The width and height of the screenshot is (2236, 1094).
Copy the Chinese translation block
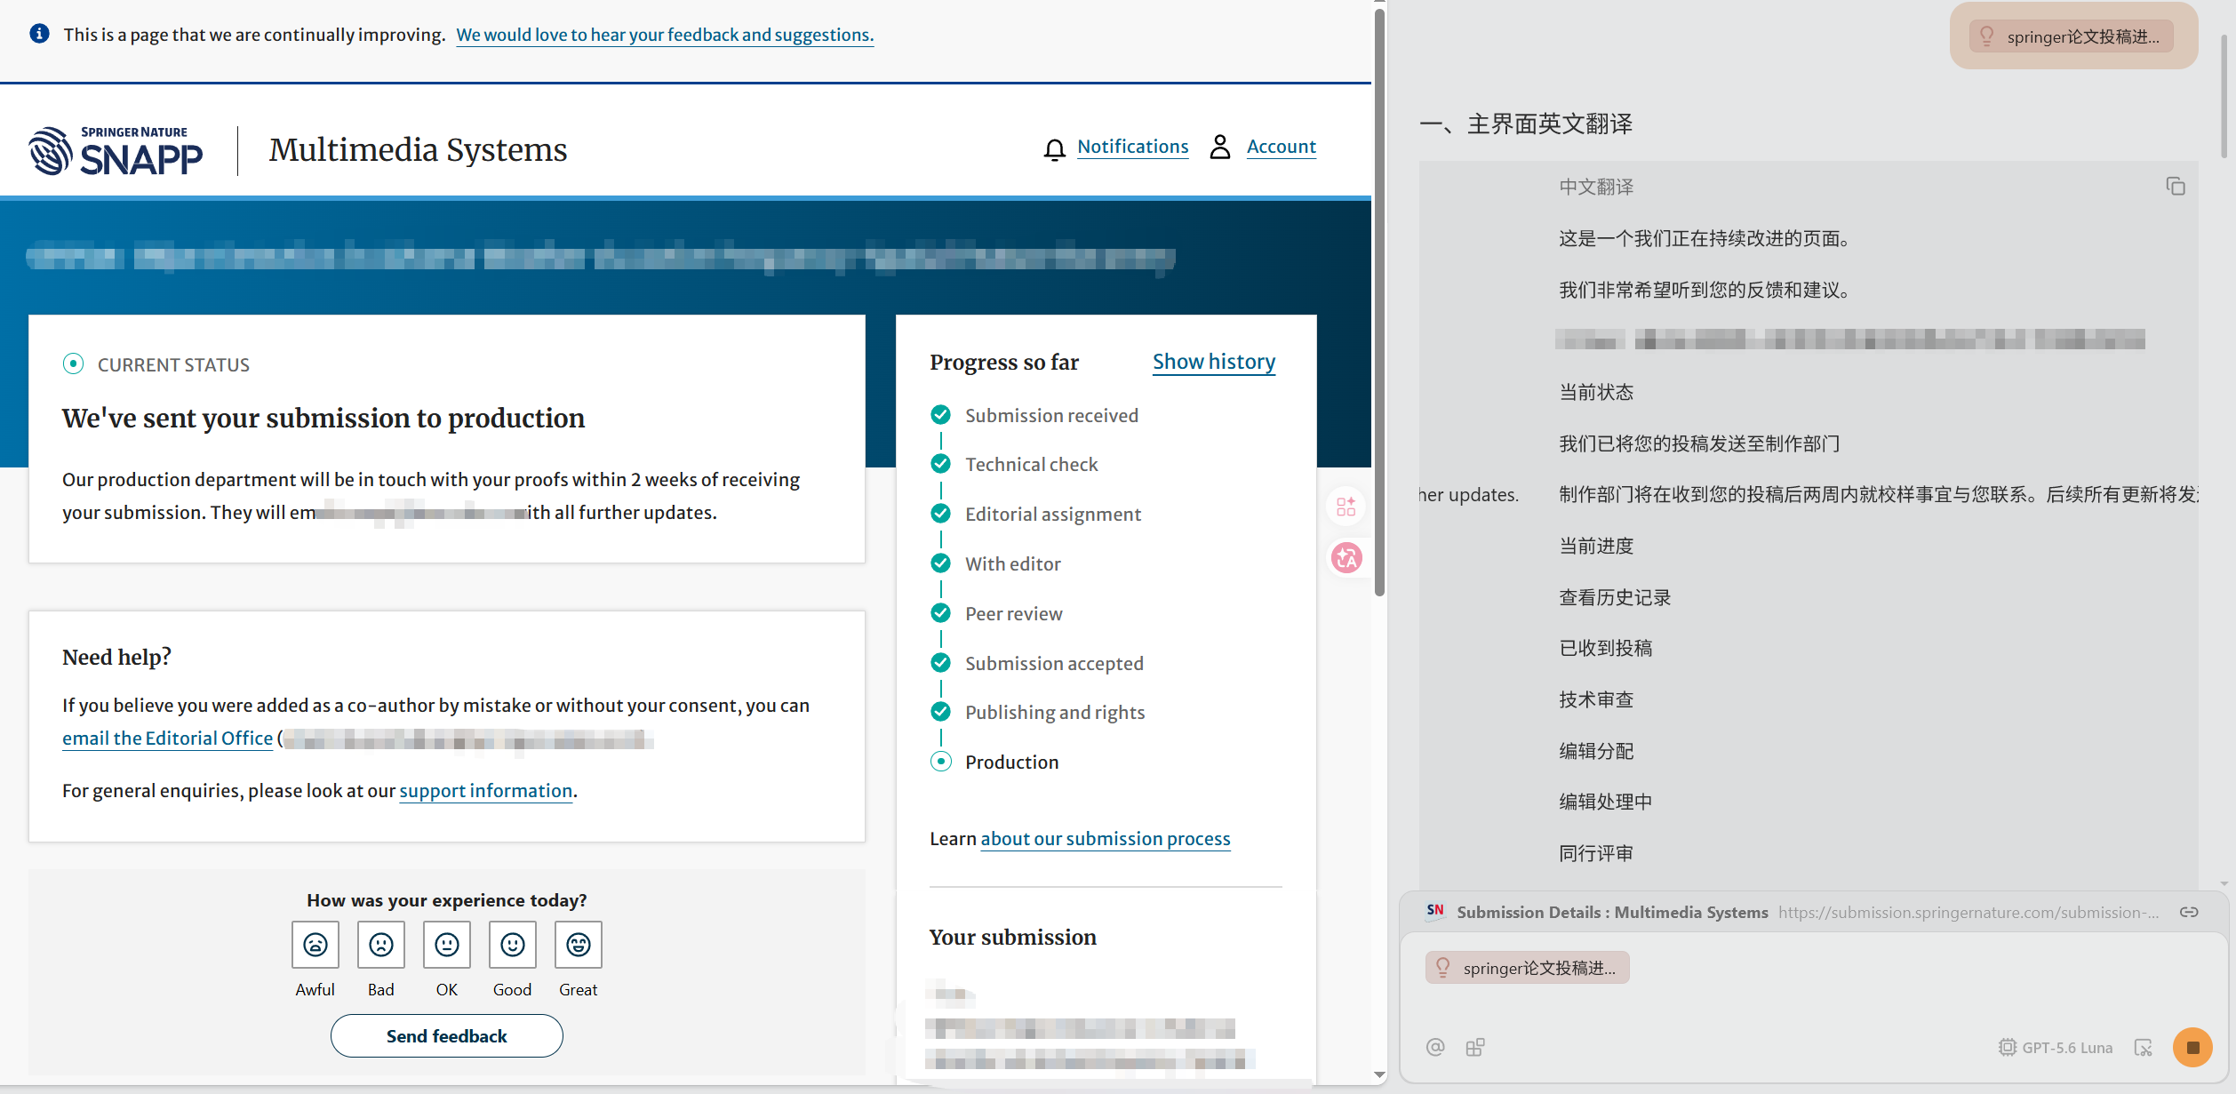[x=2176, y=187]
